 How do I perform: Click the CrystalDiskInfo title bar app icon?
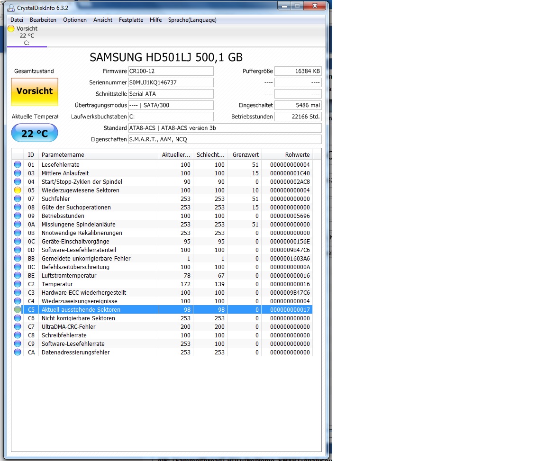point(11,8)
